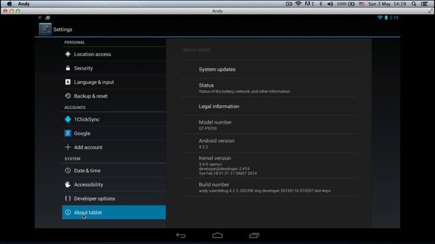Open Status of battery and network
Image resolution: width=435 pixels, height=244 pixels.
[x=269, y=87]
